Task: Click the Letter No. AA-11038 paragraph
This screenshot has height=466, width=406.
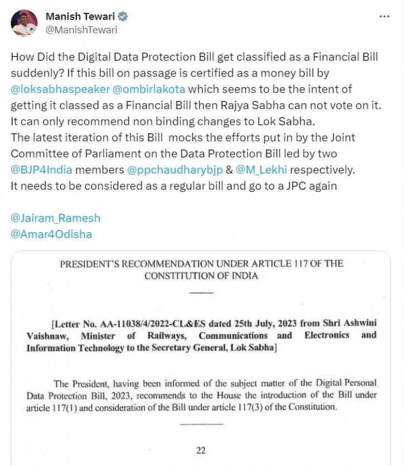Action: (x=201, y=335)
